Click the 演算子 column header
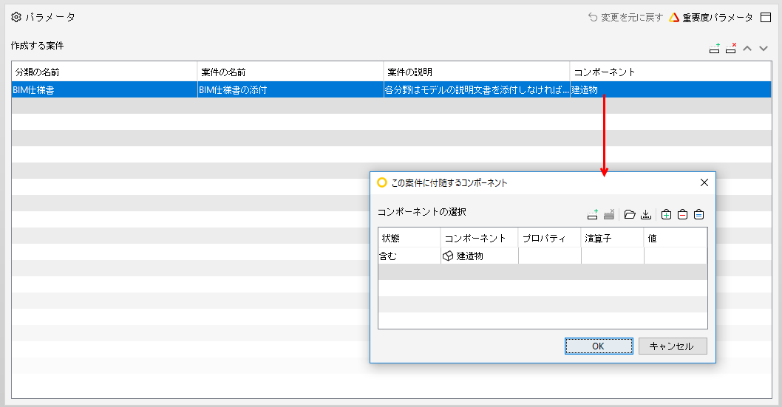Viewport: 782px width, 407px height. (613, 238)
